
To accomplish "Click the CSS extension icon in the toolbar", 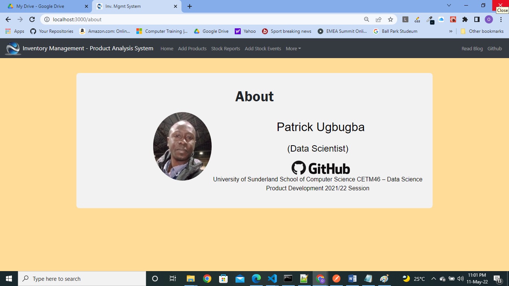I will tap(417, 19).
